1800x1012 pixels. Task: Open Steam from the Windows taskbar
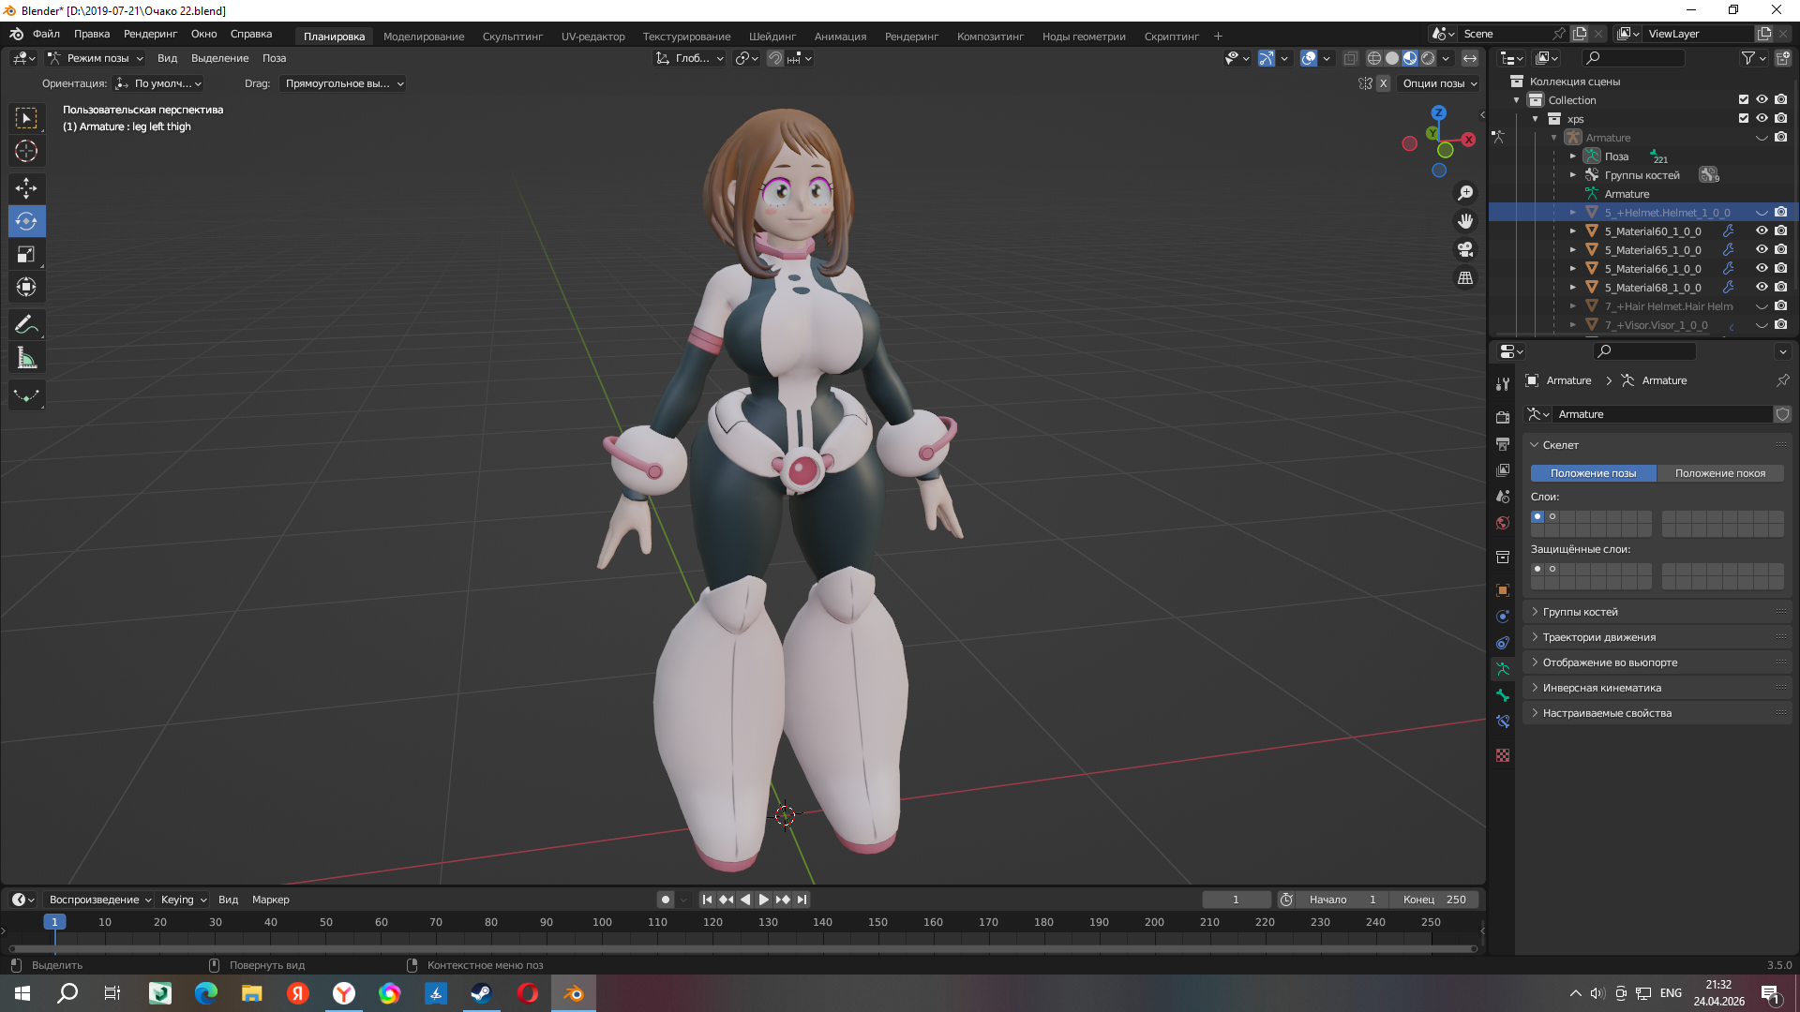pyautogui.click(x=481, y=993)
